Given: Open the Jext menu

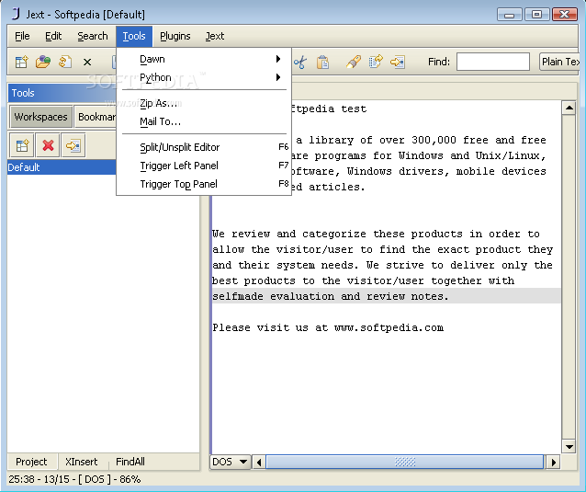Looking at the screenshot, I should (215, 36).
